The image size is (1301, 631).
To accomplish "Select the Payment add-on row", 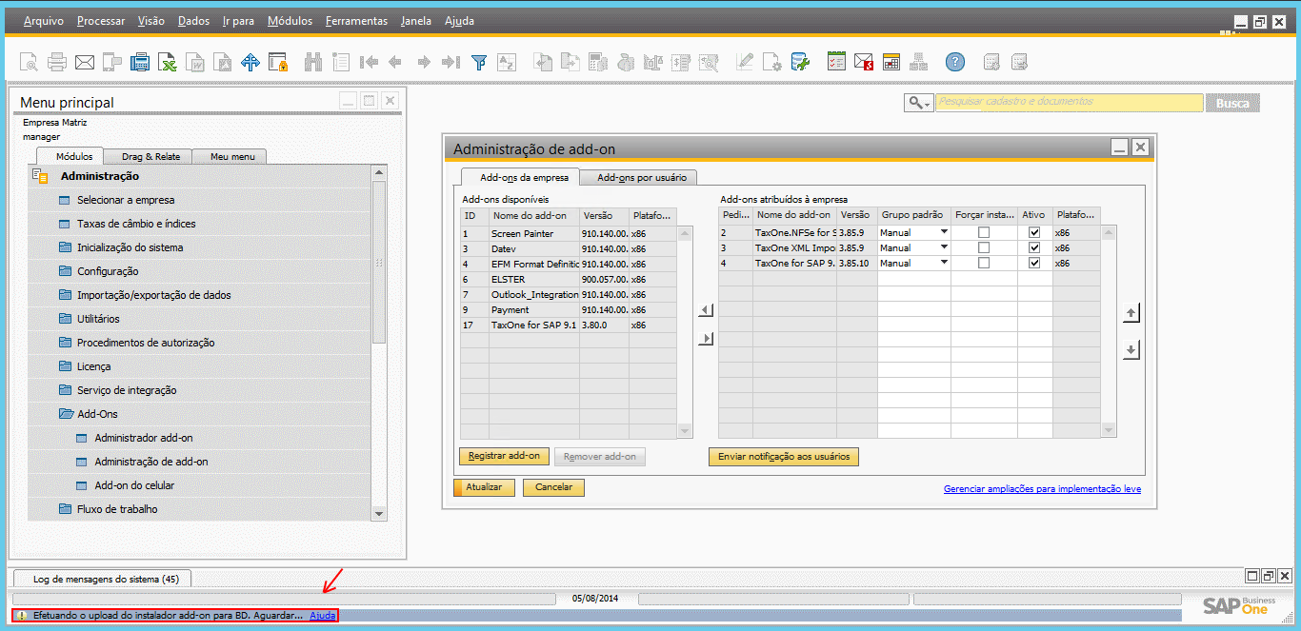I will tap(569, 309).
